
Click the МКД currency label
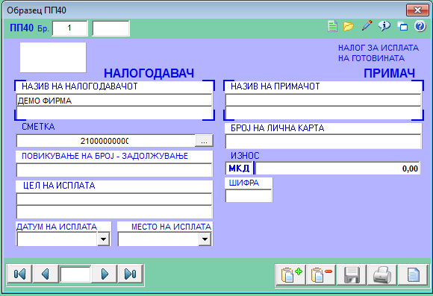[x=239, y=169]
